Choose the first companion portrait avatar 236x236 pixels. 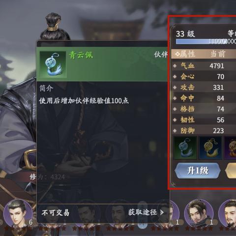pos(18,213)
